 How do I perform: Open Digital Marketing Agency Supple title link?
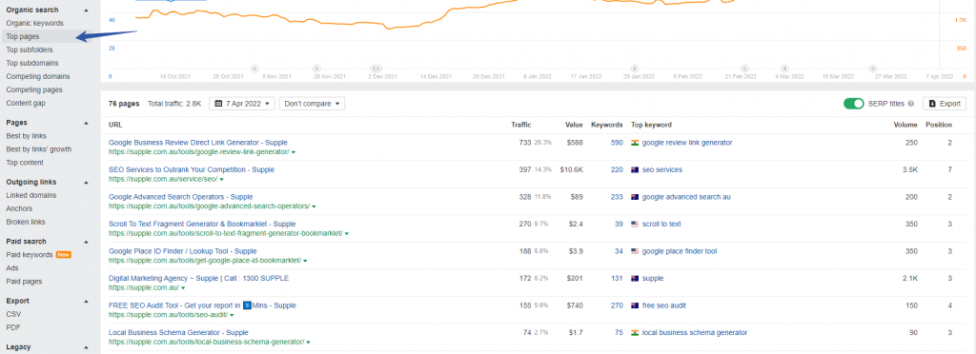[x=198, y=278]
